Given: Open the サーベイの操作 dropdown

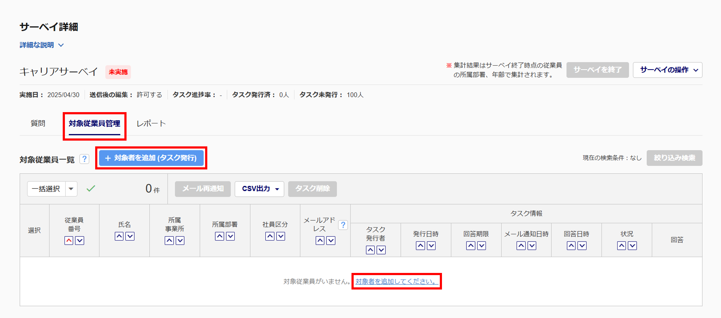Looking at the screenshot, I should (668, 70).
